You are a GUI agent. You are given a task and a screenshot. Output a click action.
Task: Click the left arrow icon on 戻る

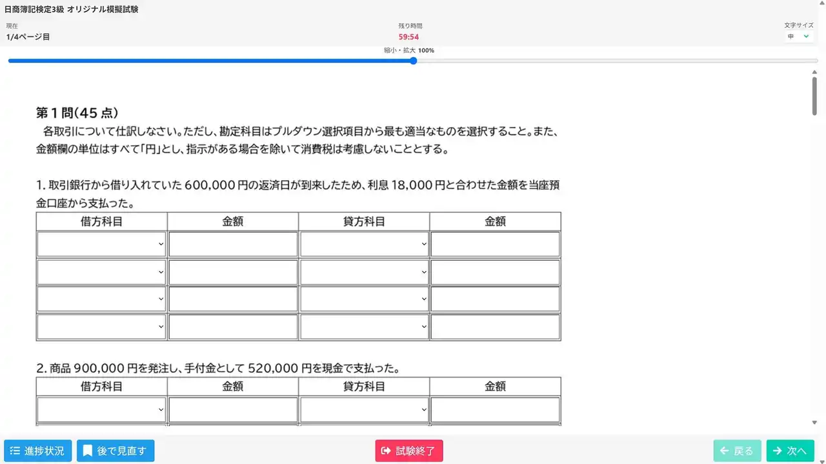pos(725,451)
